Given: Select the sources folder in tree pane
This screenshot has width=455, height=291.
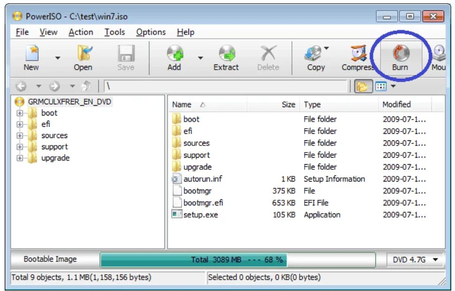Looking at the screenshot, I should click(54, 136).
